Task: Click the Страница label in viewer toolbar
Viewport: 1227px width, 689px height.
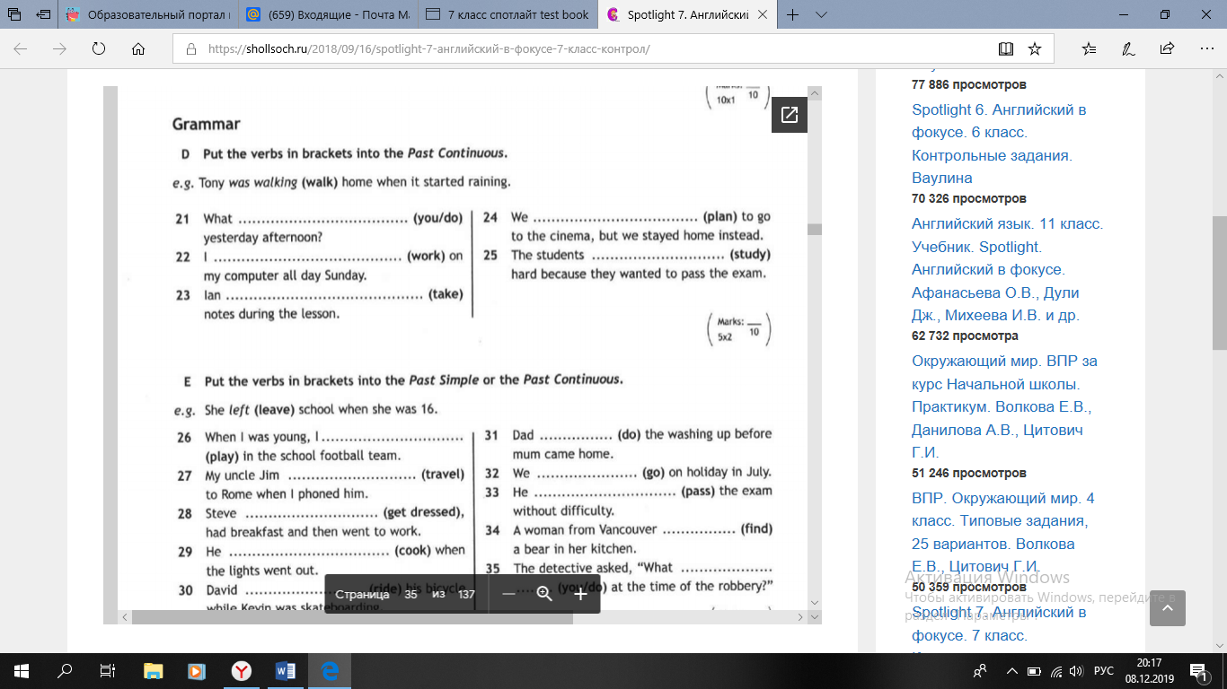Action: click(x=362, y=594)
